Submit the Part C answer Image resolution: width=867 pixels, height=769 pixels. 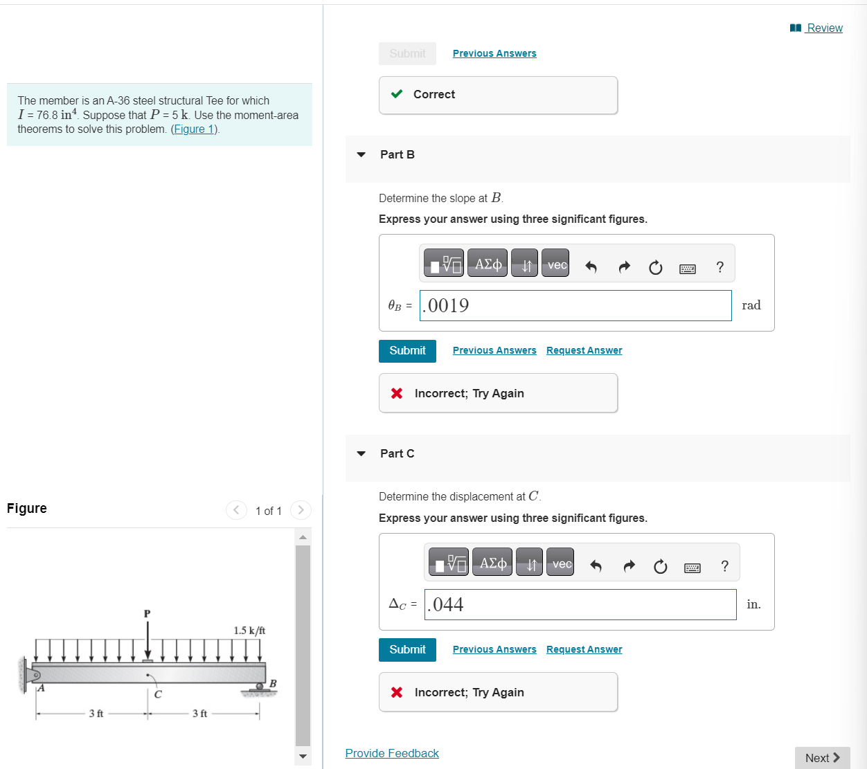pyautogui.click(x=407, y=650)
